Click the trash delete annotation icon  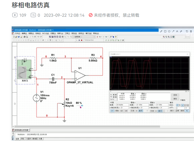point(191,31)
